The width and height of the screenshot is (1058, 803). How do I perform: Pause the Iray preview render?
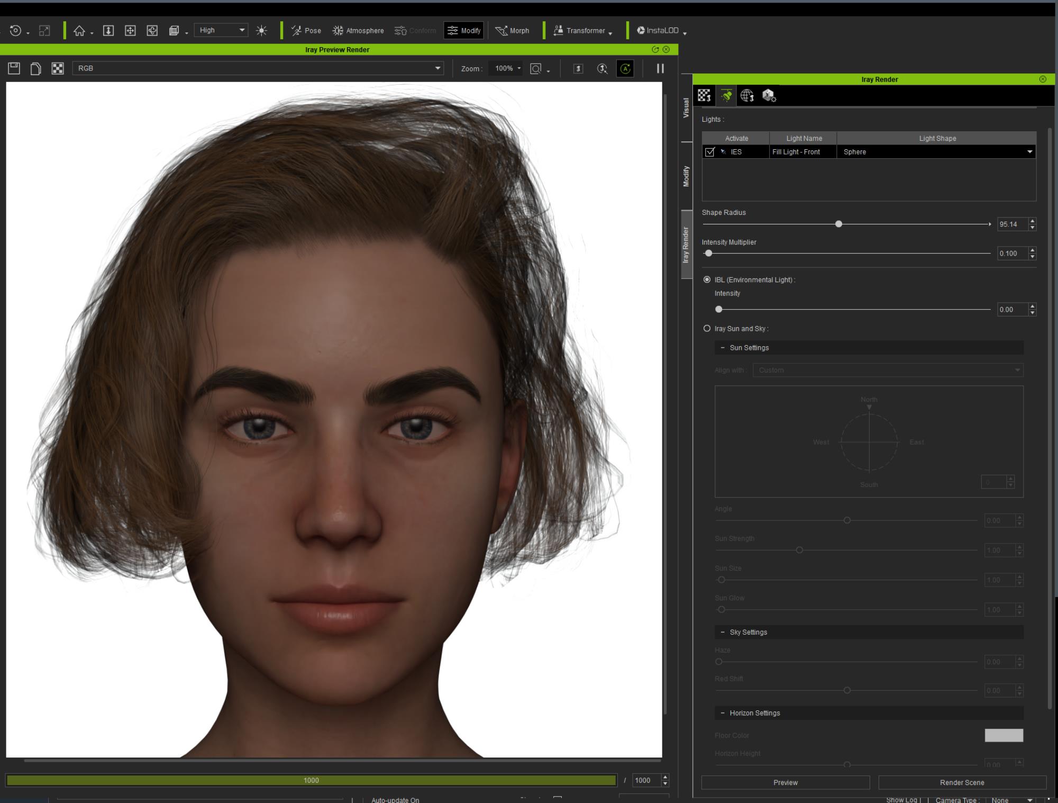point(660,68)
